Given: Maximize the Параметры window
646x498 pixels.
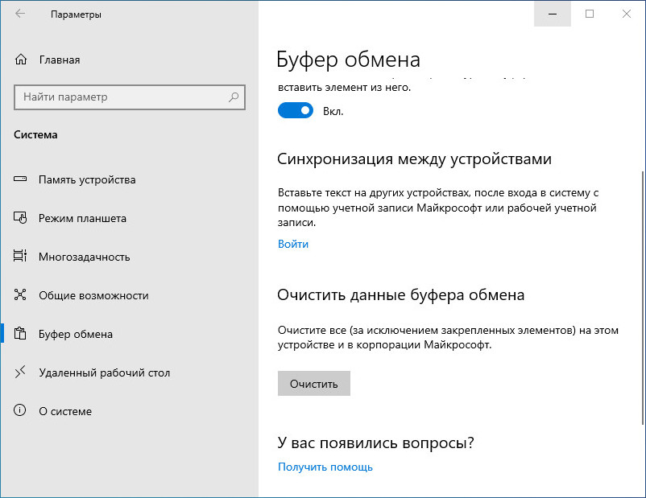Looking at the screenshot, I should pyautogui.click(x=590, y=14).
